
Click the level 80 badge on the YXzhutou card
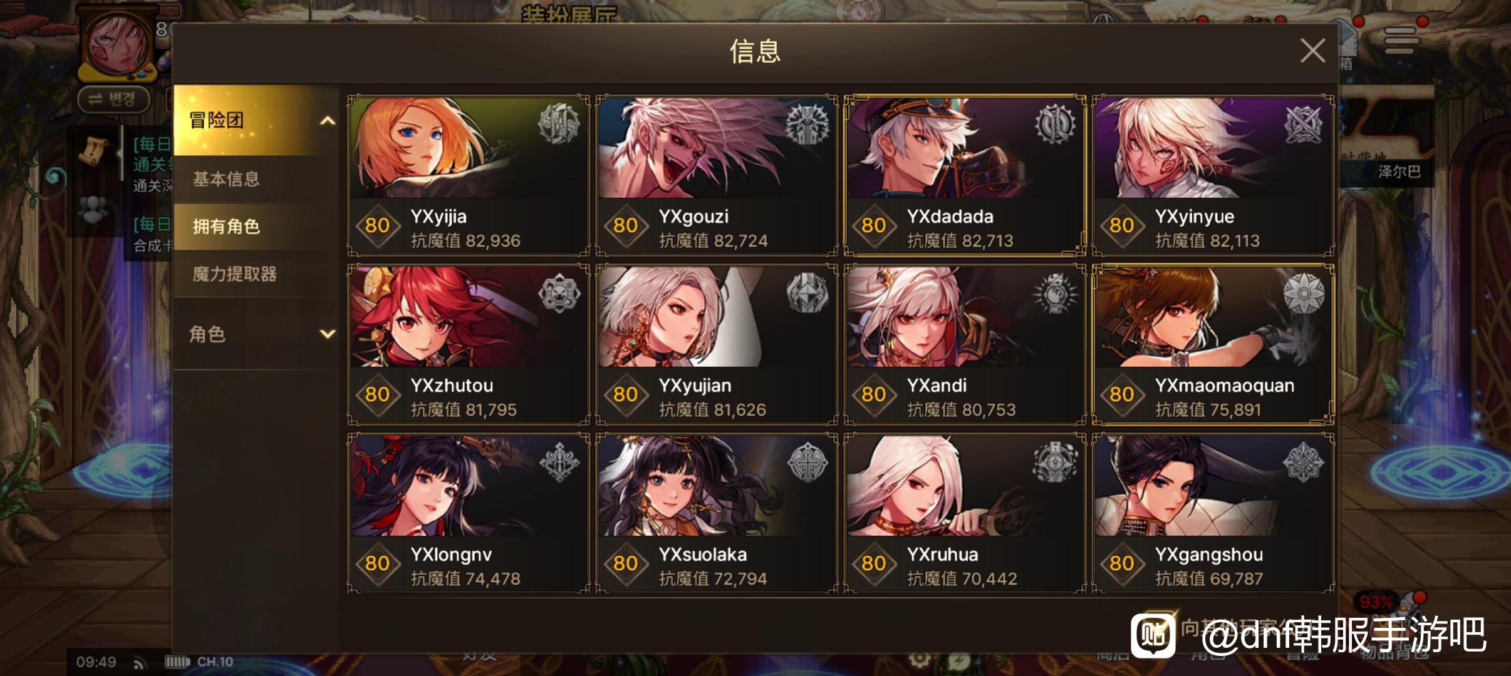tap(377, 394)
